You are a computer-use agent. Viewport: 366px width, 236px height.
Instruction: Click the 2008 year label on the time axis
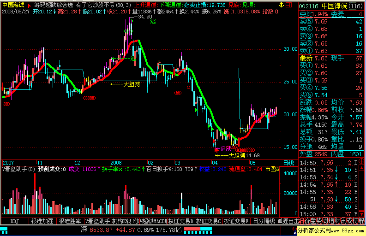tap(116, 163)
